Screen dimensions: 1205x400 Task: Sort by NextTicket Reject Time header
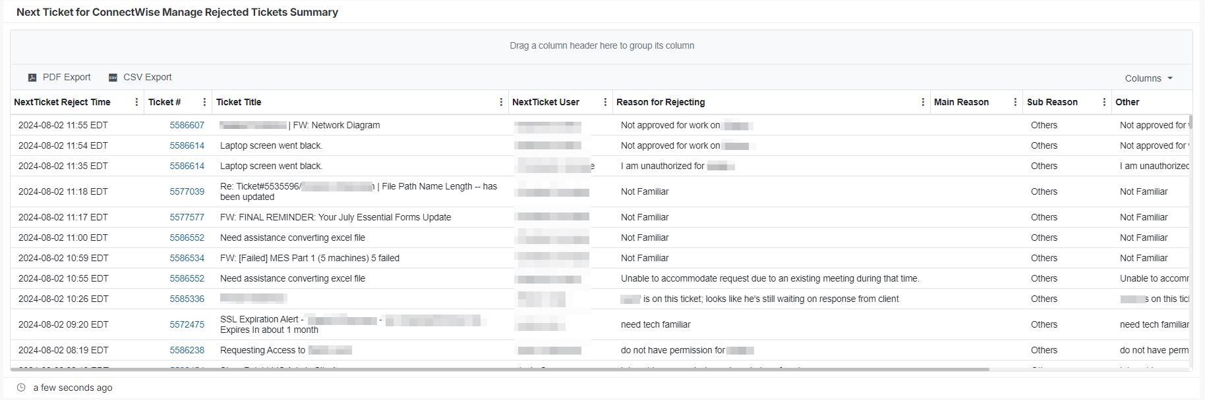(x=62, y=102)
